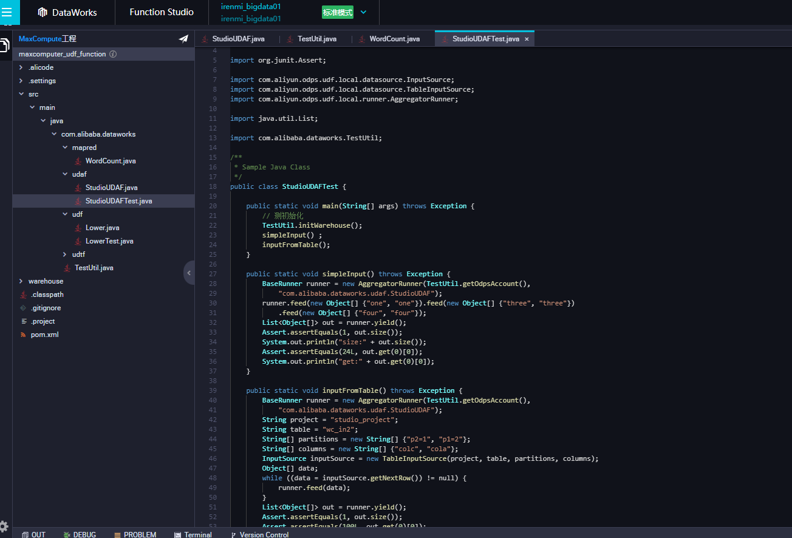Place cursor on 'public class StudioUDAFTest' line
This screenshot has width=792, height=538.
coord(288,186)
